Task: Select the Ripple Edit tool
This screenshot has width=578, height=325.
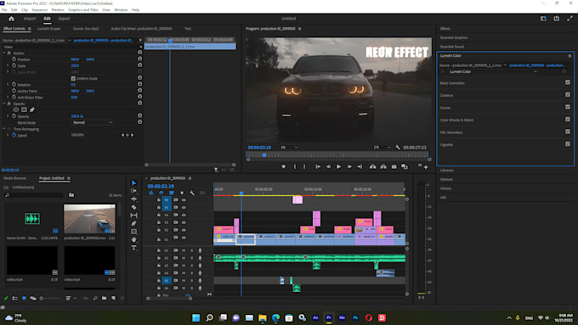Action: [133, 199]
